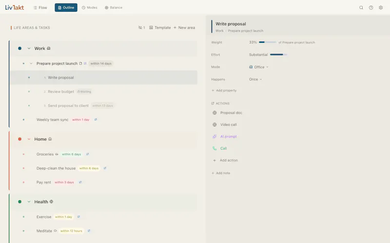
Task: Click Add note
Action: tap(221, 173)
